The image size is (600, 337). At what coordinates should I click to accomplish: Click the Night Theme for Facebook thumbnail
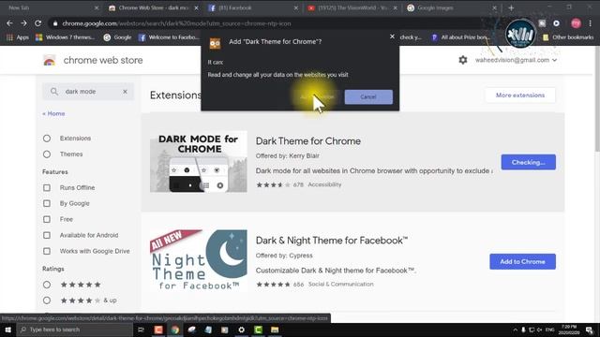[x=198, y=260]
